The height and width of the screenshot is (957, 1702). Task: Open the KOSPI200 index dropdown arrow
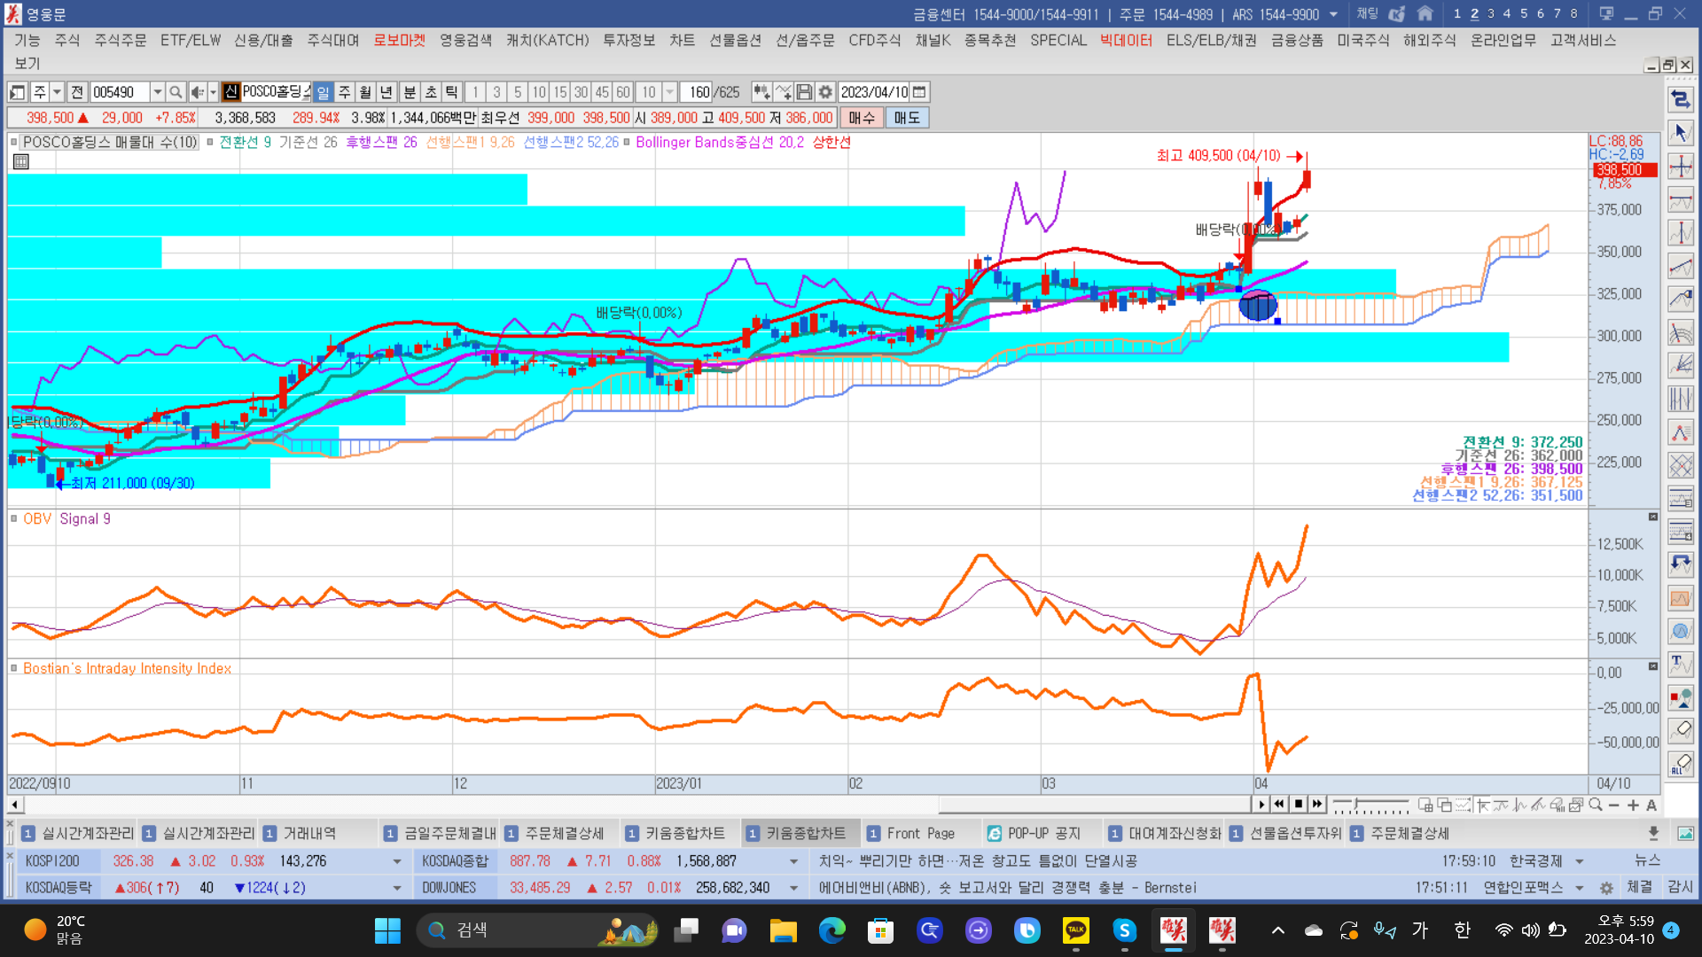pos(396,861)
